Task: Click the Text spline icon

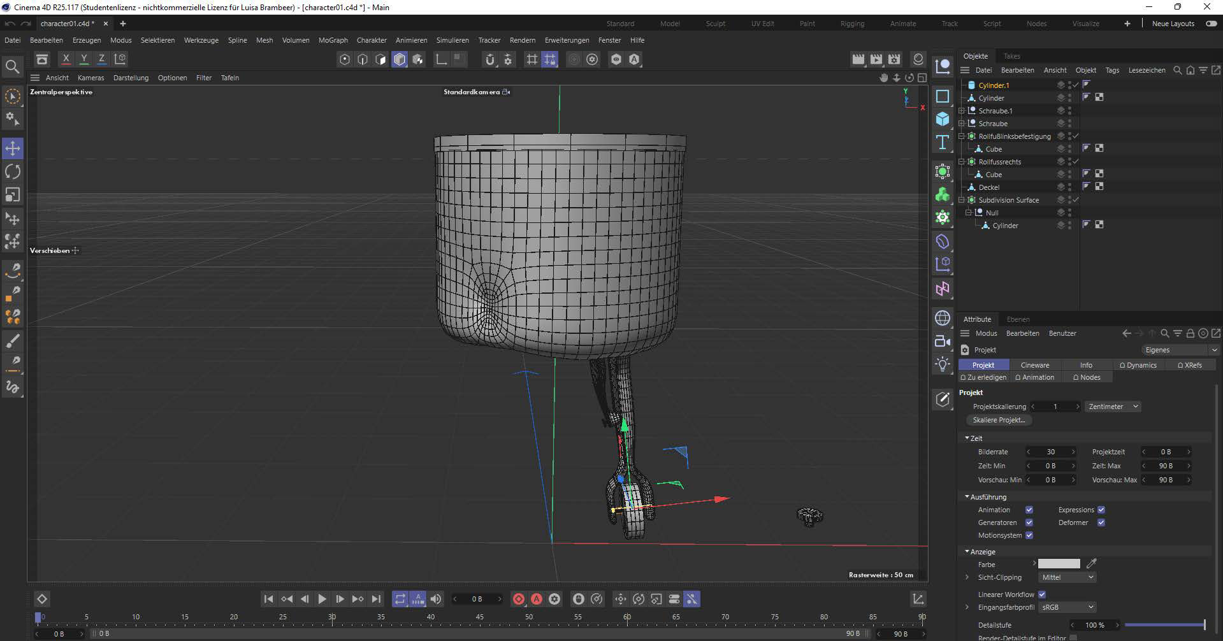Action: (943, 141)
